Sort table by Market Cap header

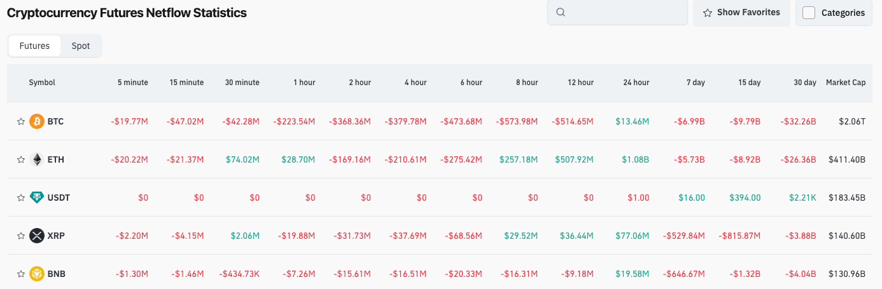tap(846, 83)
